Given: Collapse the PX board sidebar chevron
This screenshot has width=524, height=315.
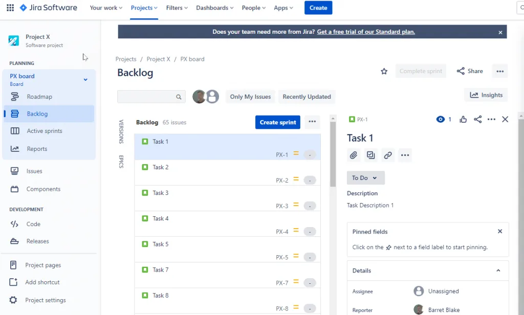Looking at the screenshot, I should [x=85, y=80].
